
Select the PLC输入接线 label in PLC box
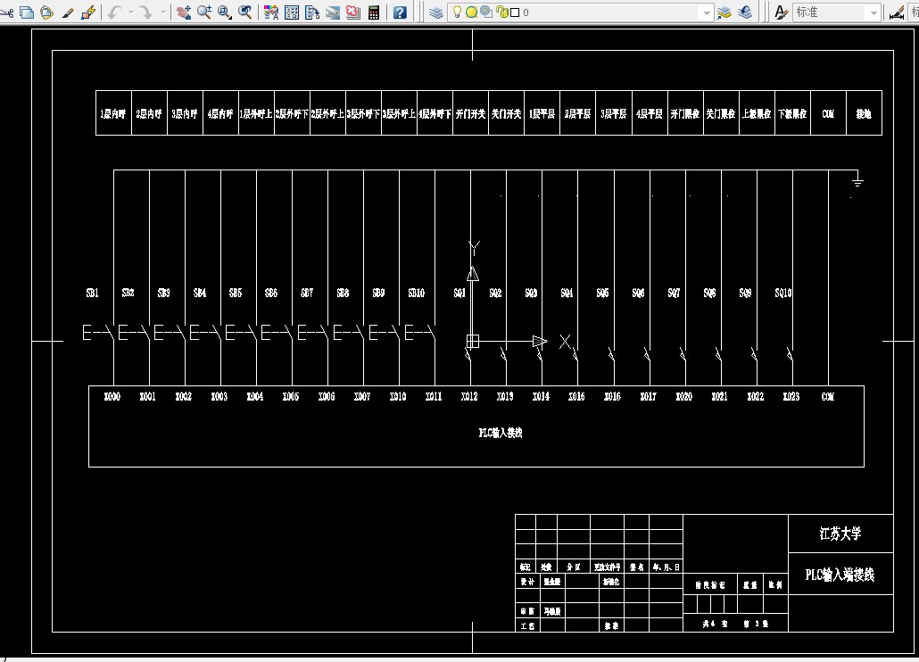(501, 433)
